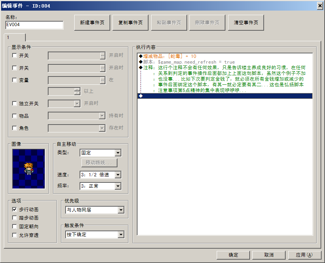Tick the 角色 condition checkbox
Screen dimensions: 325x263
[14, 128]
